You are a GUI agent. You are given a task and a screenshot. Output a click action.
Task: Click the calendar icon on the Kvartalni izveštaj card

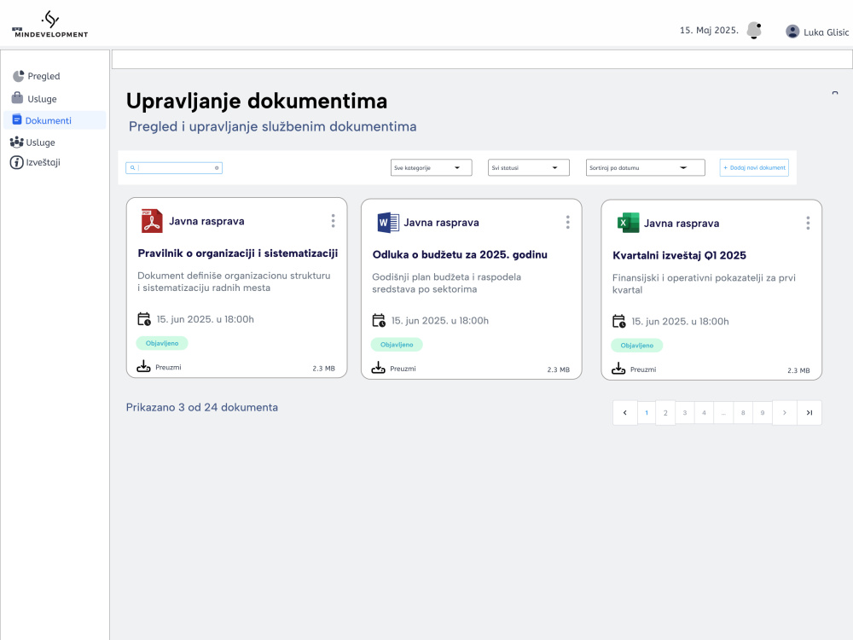click(619, 322)
